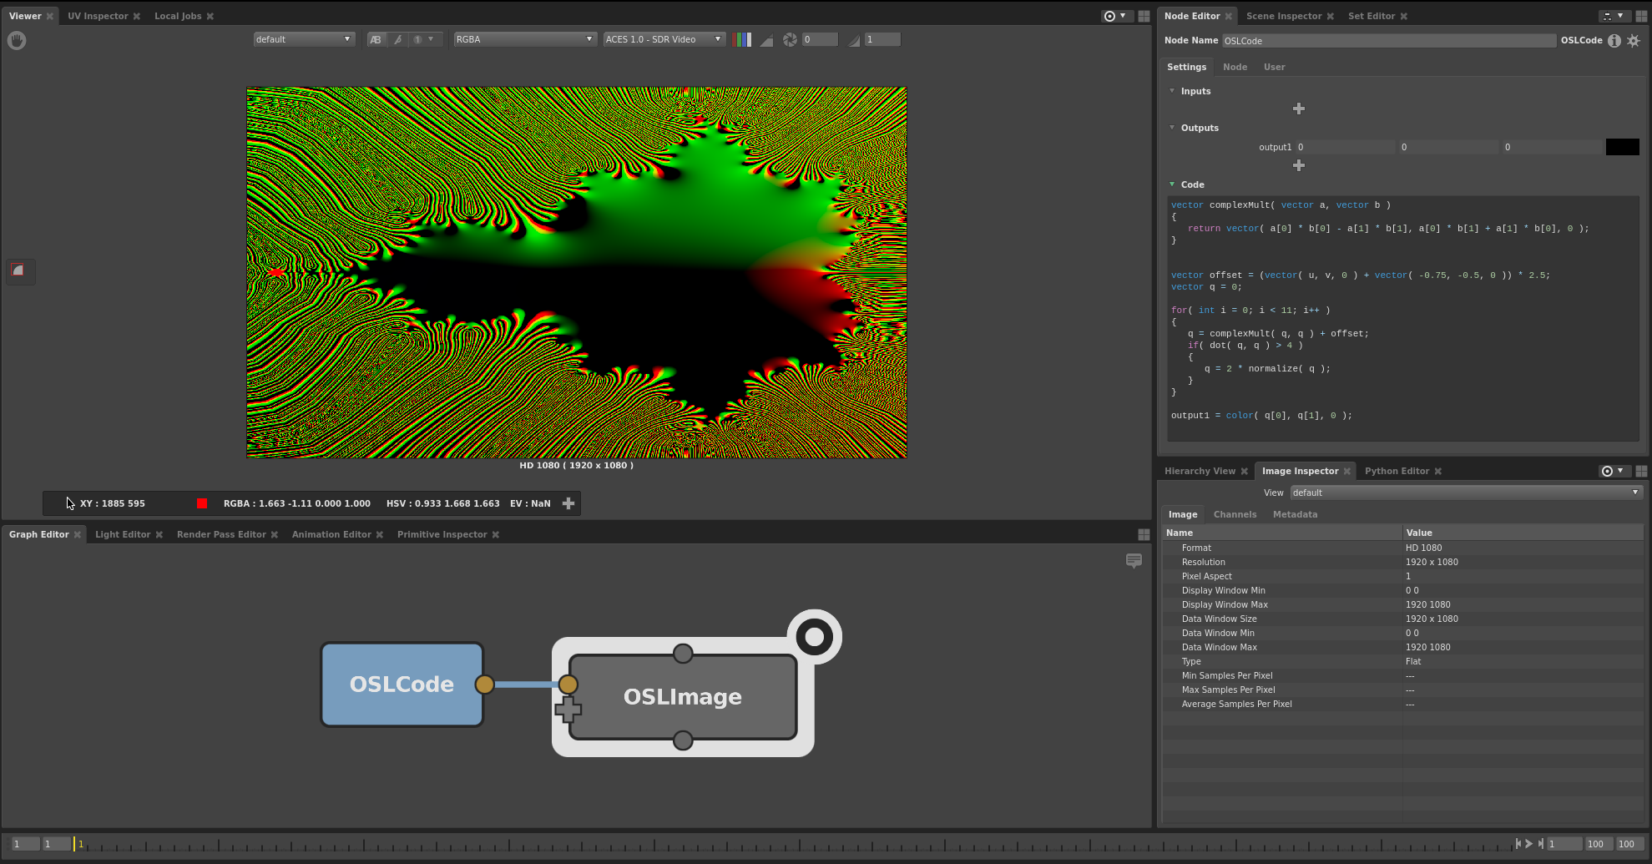Switch to the Set Editor tab
1652x864 pixels.
(1371, 16)
